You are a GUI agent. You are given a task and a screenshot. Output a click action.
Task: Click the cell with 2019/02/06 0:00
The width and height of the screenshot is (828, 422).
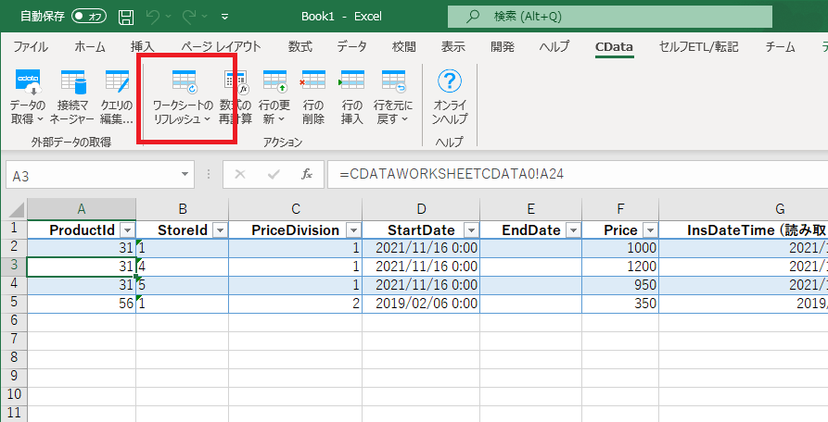coord(421,304)
